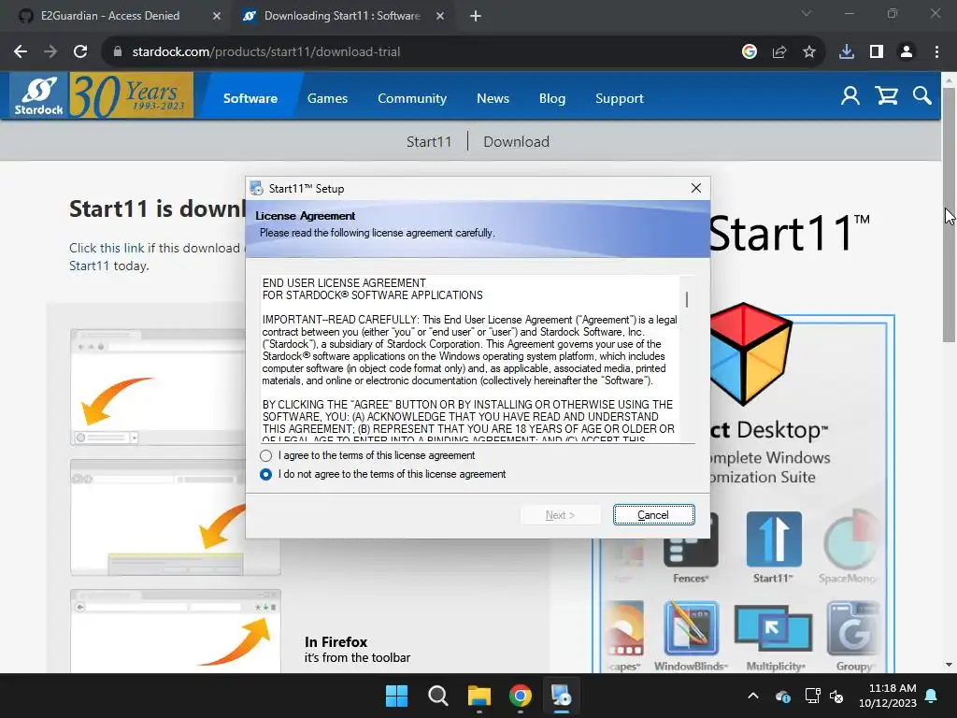
Task: Click the browser Back arrow
Action: [21, 52]
